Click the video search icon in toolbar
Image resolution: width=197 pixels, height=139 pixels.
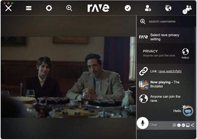69,8
